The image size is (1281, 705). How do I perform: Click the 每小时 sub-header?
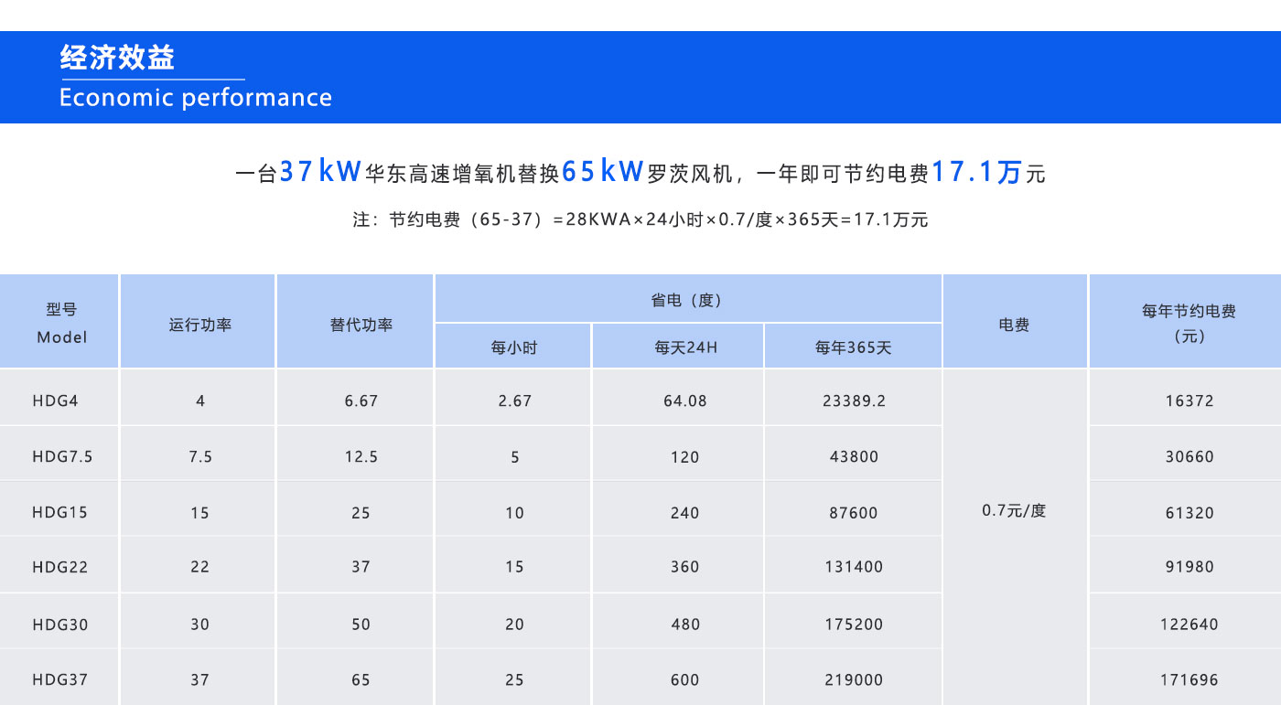514,347
